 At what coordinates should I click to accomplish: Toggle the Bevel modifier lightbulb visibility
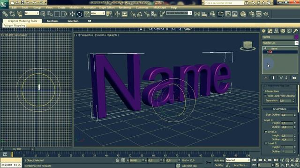[x=265, y=49]
